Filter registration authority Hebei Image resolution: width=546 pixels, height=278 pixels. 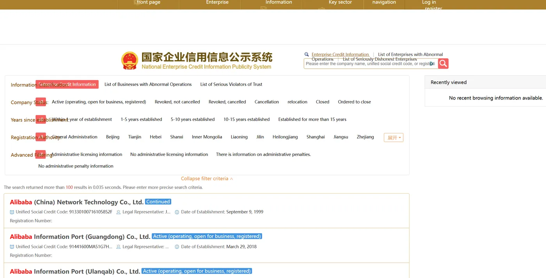(156, 137)
